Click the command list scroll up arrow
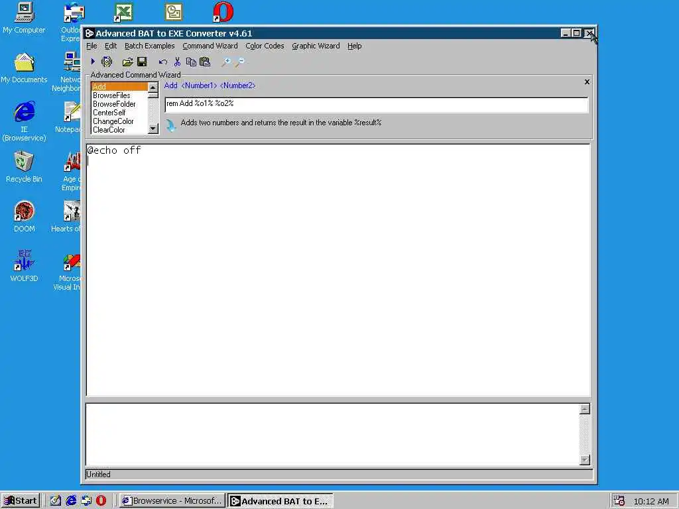The height and width of the screenshot is (509, 679). (153, 87)
